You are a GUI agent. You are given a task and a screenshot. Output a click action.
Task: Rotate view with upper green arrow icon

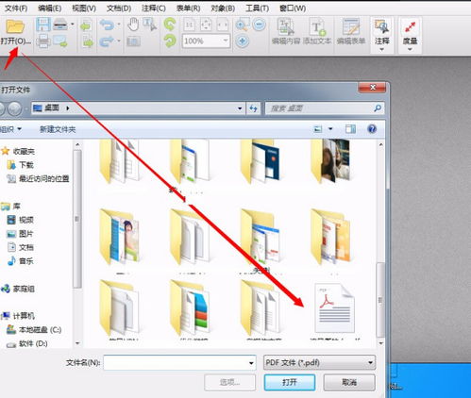[x=170, y=25]
